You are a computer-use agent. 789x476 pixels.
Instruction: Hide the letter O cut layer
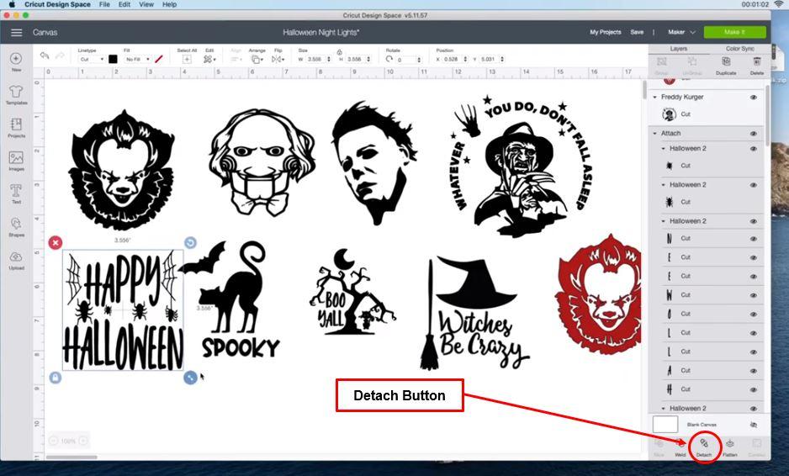(x=754, y=314)
